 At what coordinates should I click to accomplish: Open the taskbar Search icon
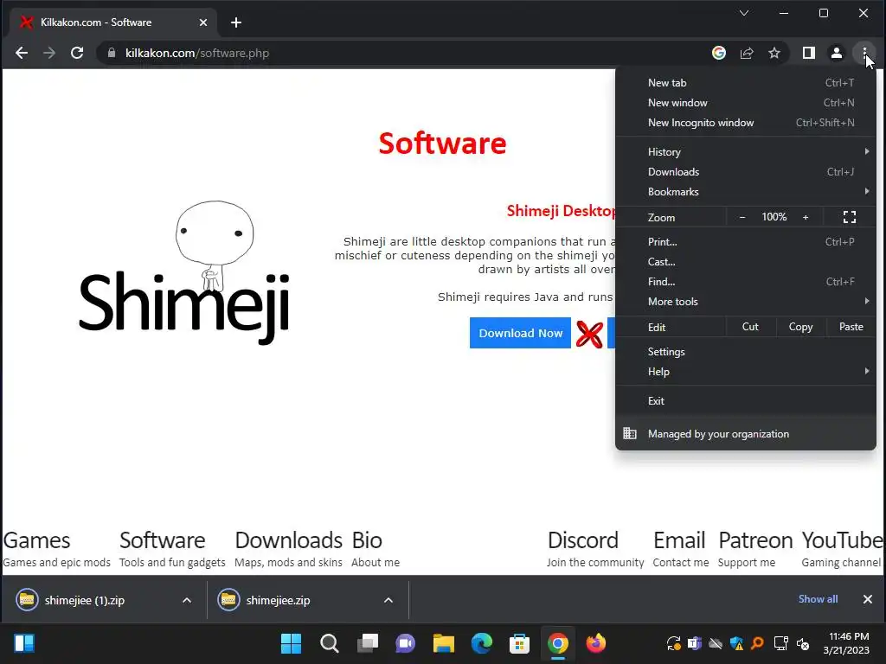click(330, 643)
